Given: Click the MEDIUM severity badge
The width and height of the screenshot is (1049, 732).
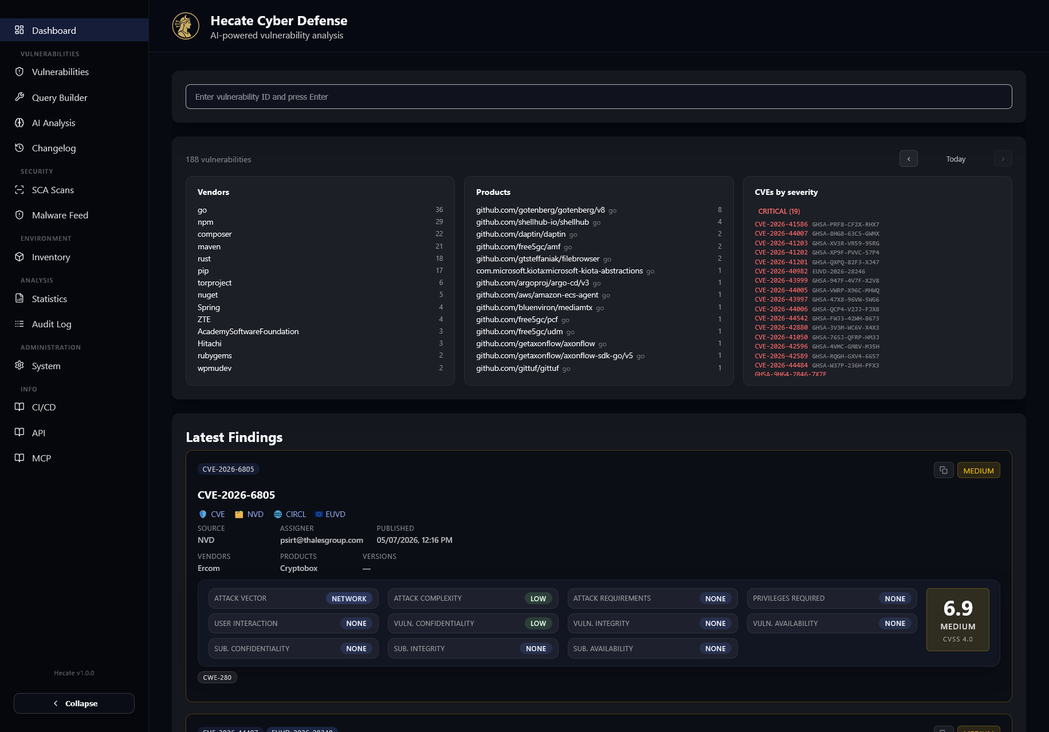Looking at the screenshot, I should point(979,471).
